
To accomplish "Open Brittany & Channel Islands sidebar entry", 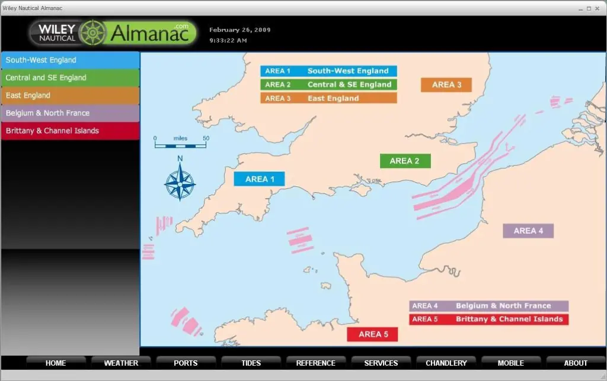I will coord(70,131).
